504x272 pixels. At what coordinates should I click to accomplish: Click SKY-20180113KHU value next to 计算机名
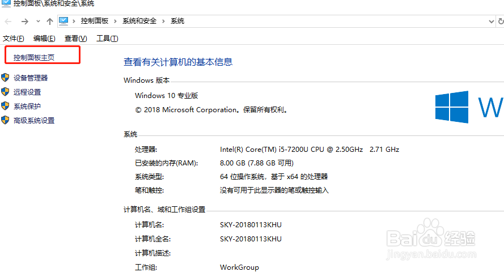click(x=251, y=225)
